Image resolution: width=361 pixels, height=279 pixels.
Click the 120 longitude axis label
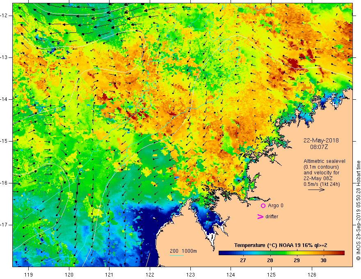[69, 274]
